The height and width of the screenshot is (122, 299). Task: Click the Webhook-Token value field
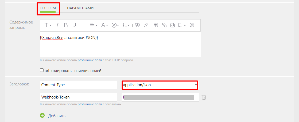pyautogui.click(x=160, y=97)
